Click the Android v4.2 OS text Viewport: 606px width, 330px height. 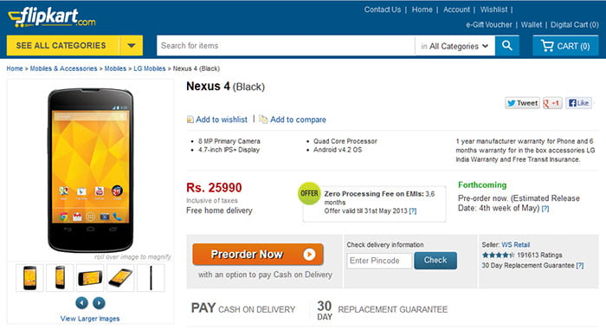click(x=338, y=150)
